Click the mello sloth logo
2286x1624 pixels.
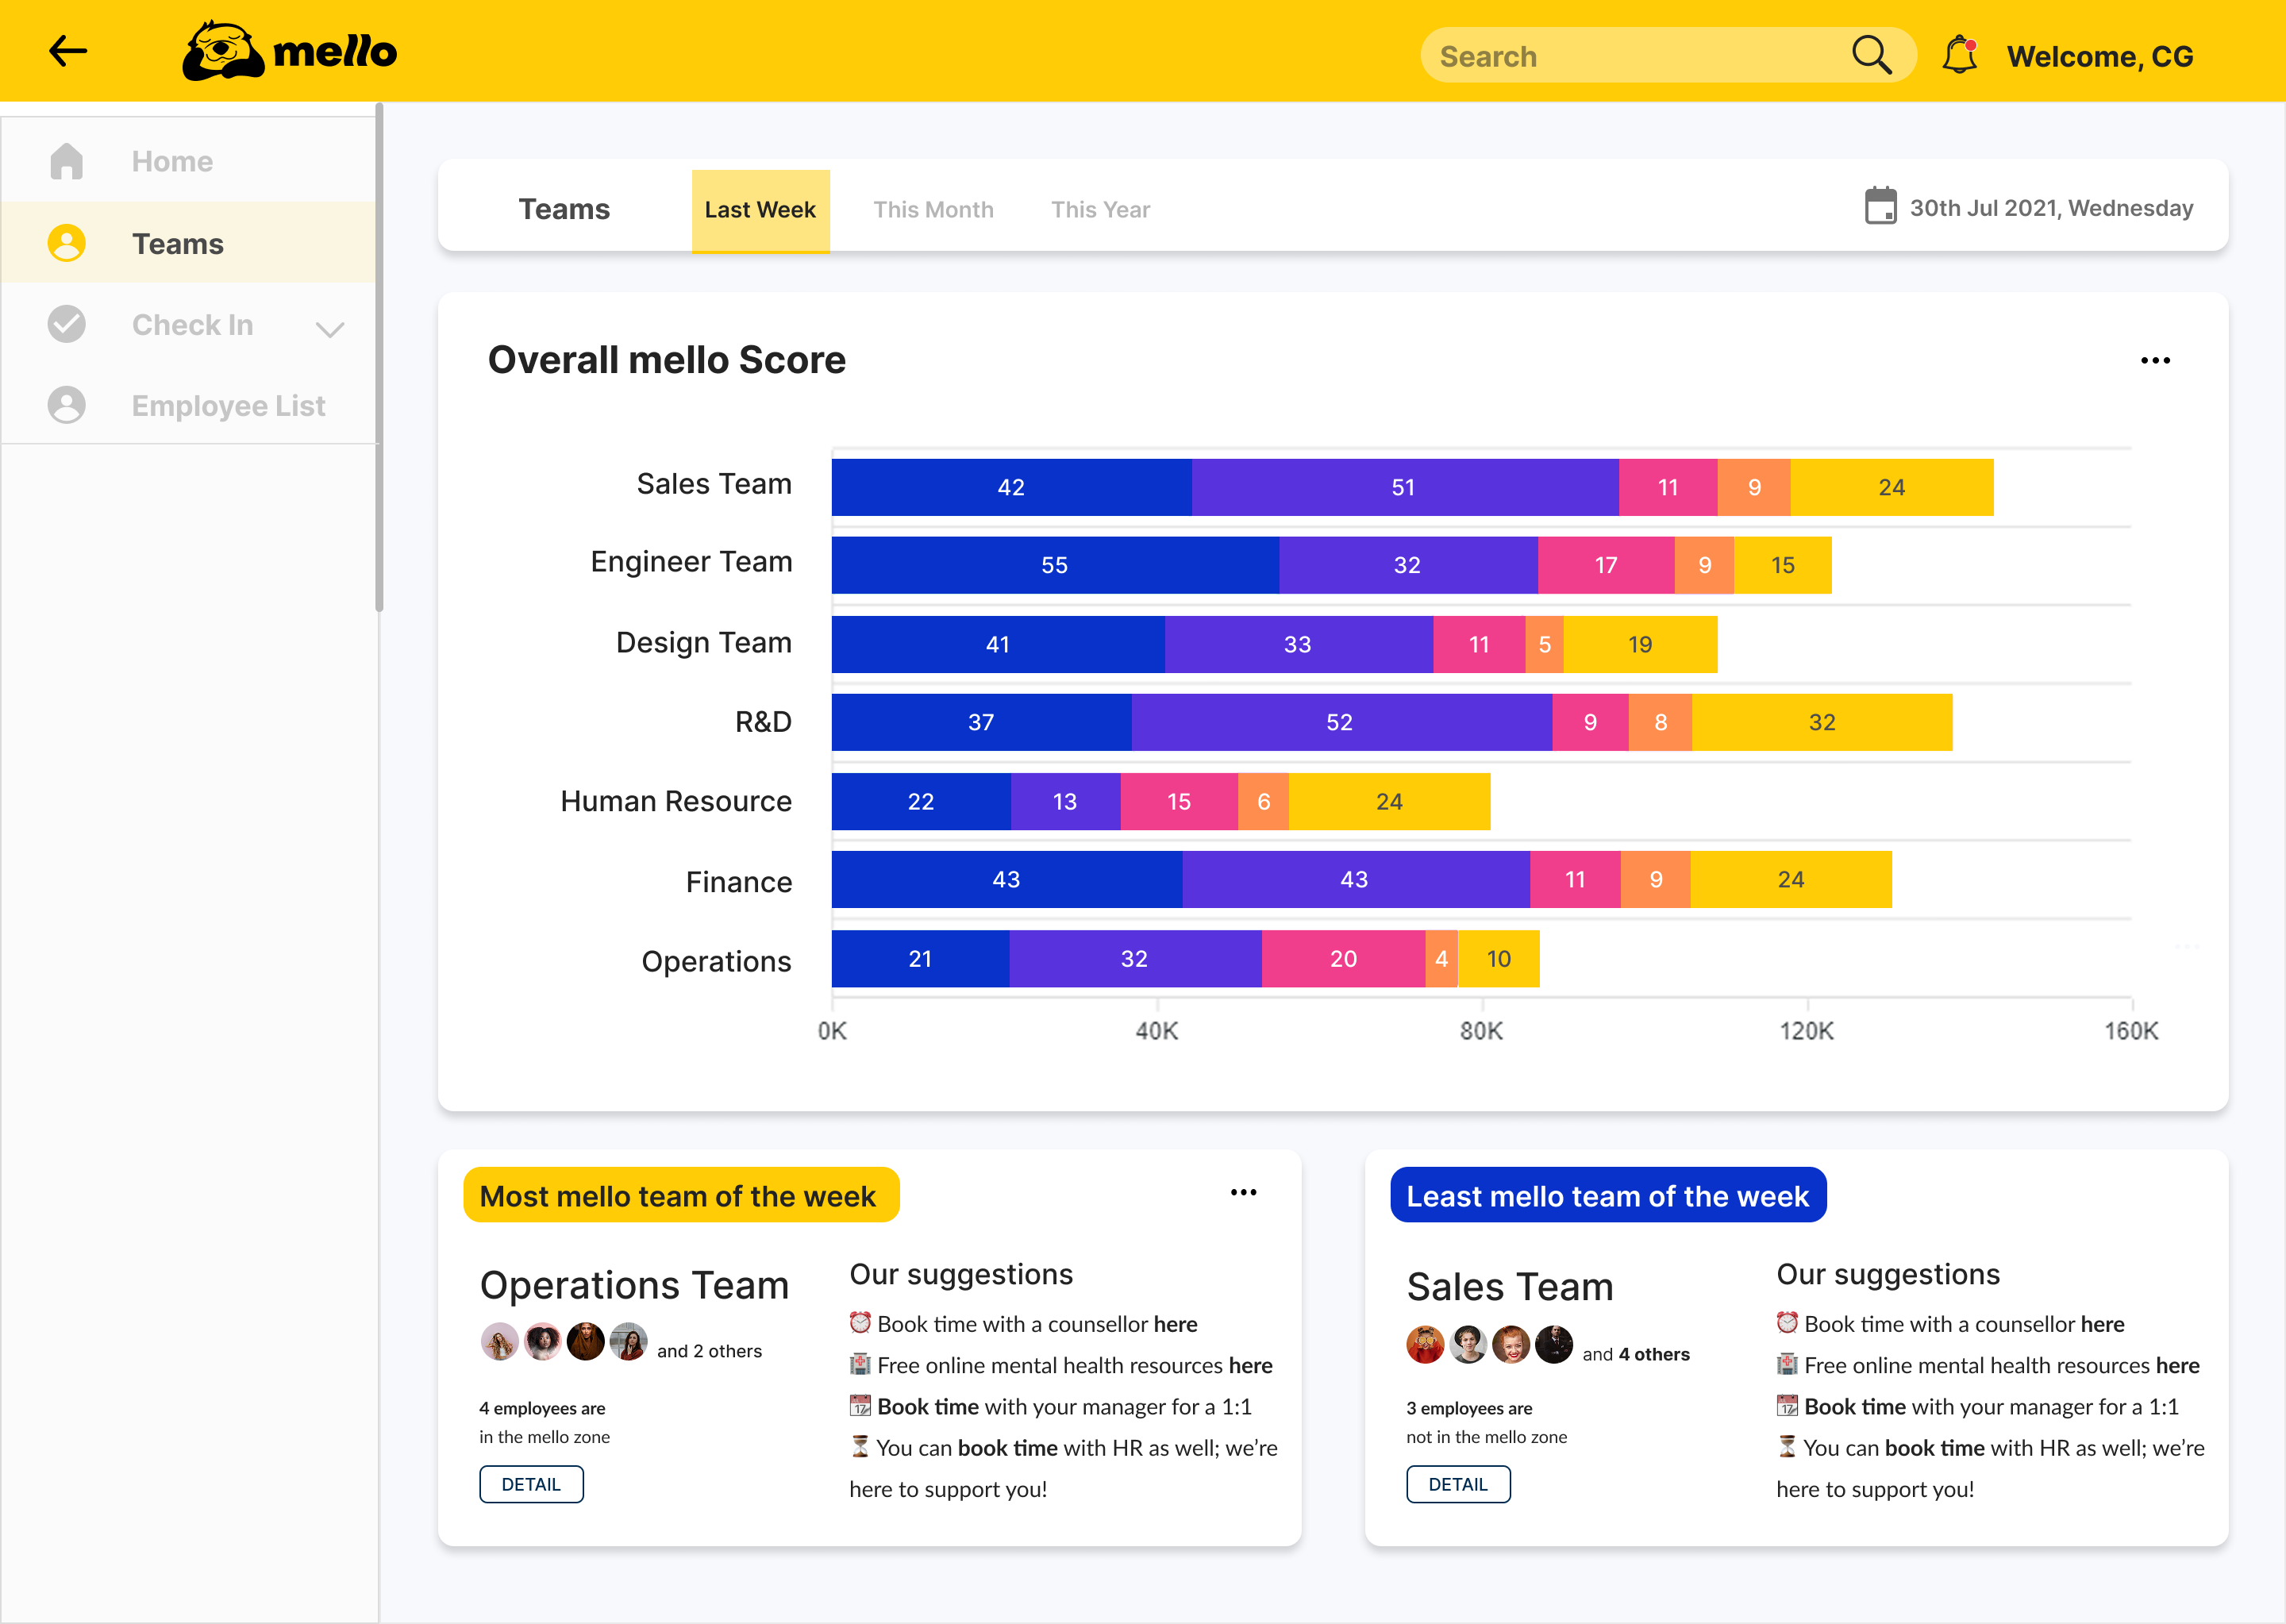click(x=289, y=51)
